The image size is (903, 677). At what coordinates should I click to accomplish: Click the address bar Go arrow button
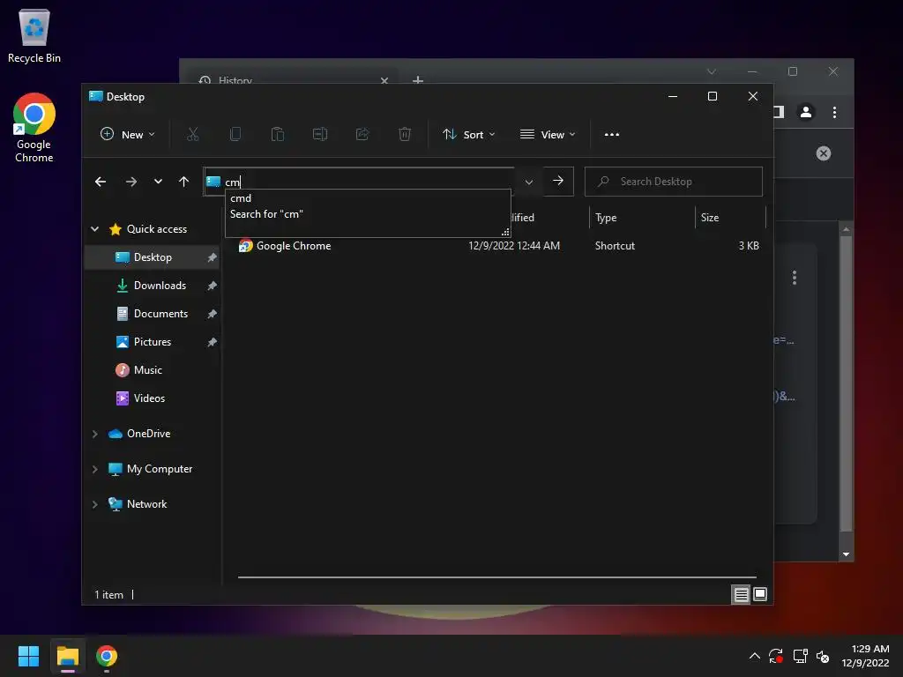(558, 181)
